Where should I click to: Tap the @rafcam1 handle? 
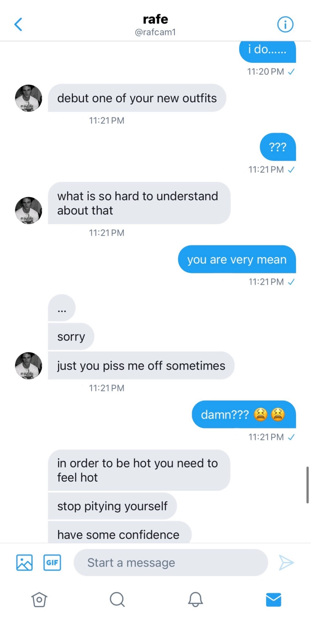[155, 32]
